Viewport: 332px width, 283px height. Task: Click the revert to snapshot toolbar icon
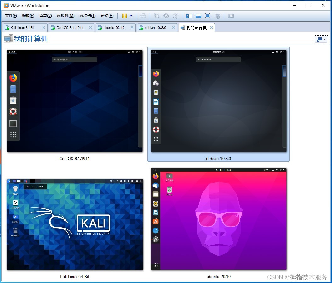tap(166, 16)
